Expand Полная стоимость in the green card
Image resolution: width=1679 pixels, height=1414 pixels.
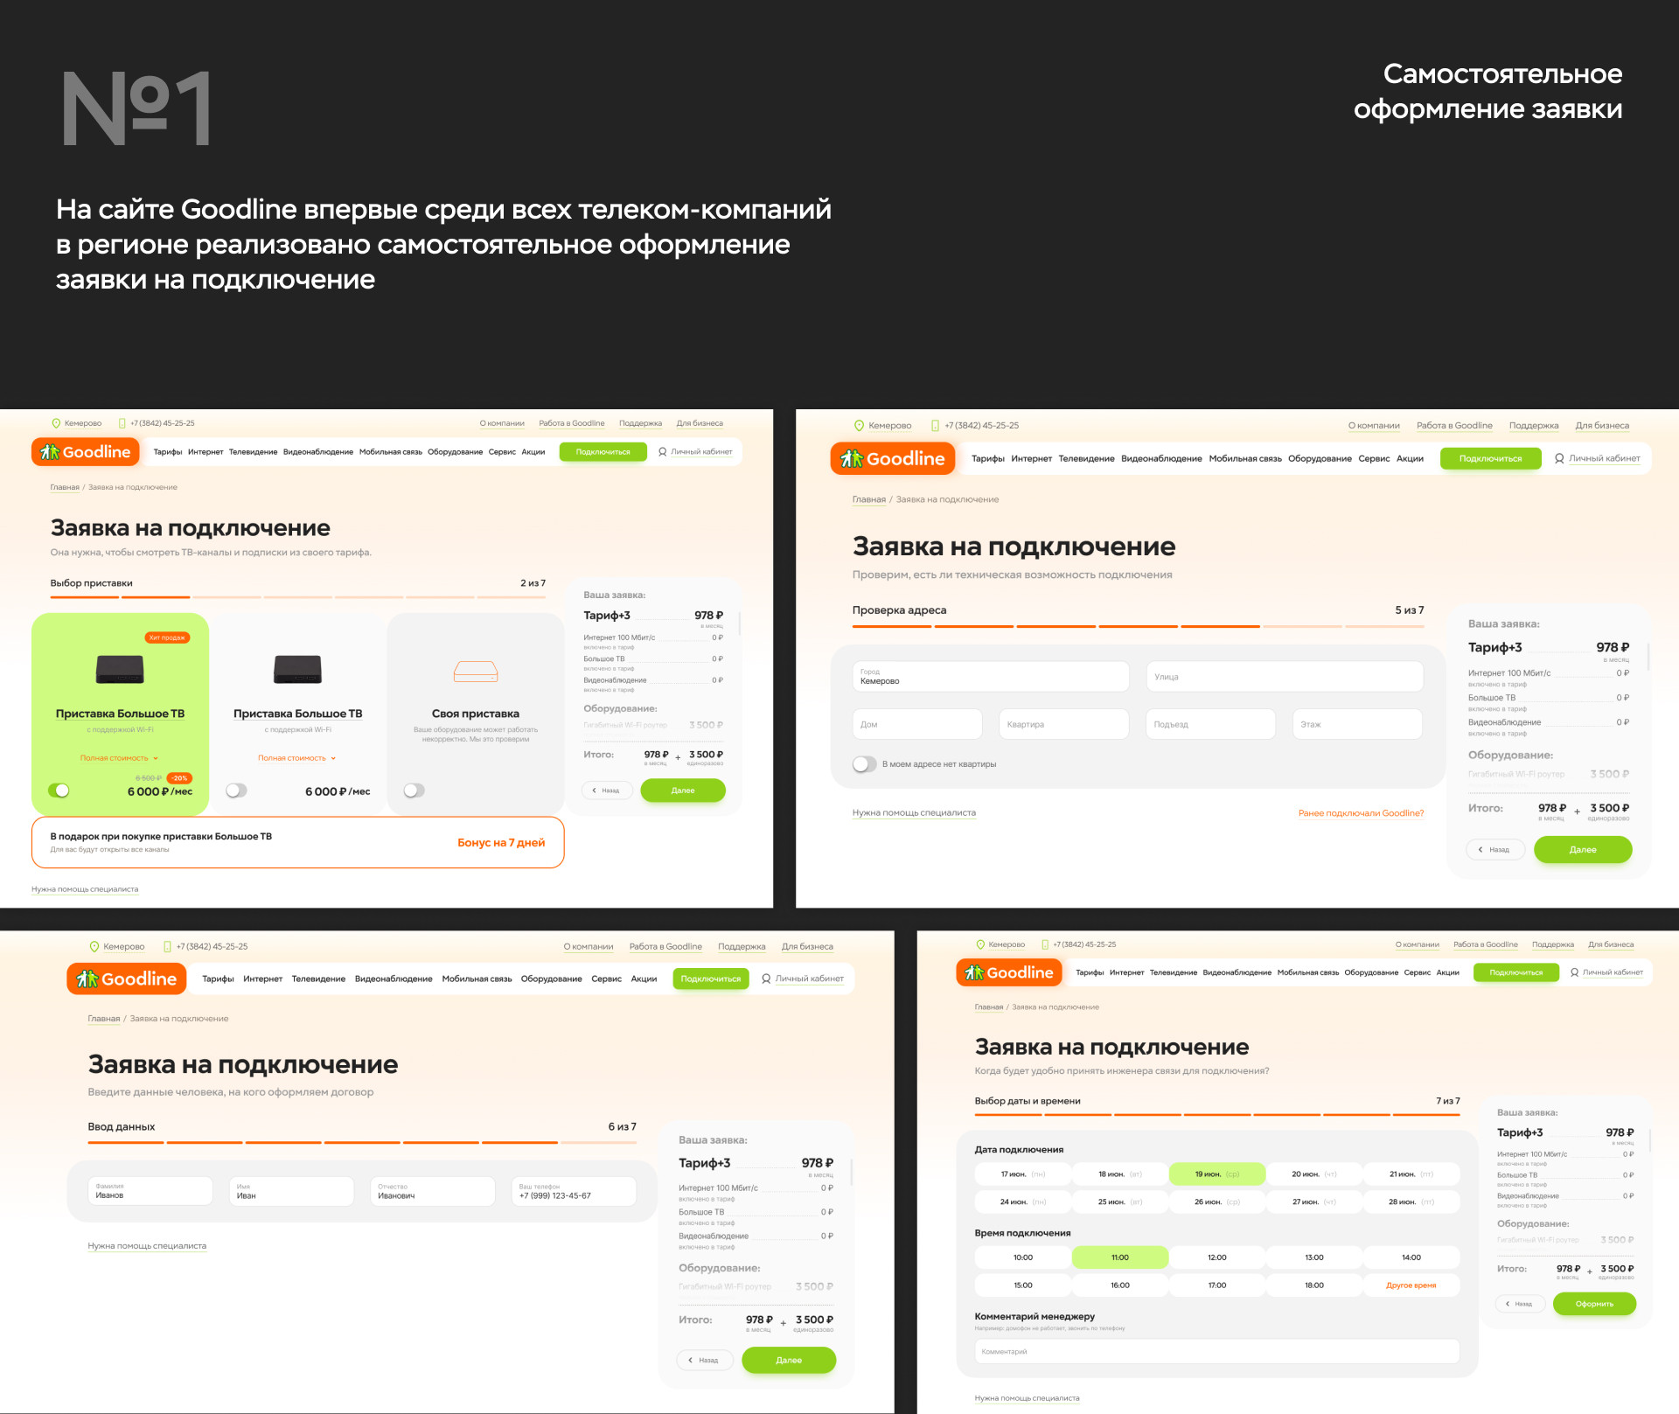coord(120,758)
